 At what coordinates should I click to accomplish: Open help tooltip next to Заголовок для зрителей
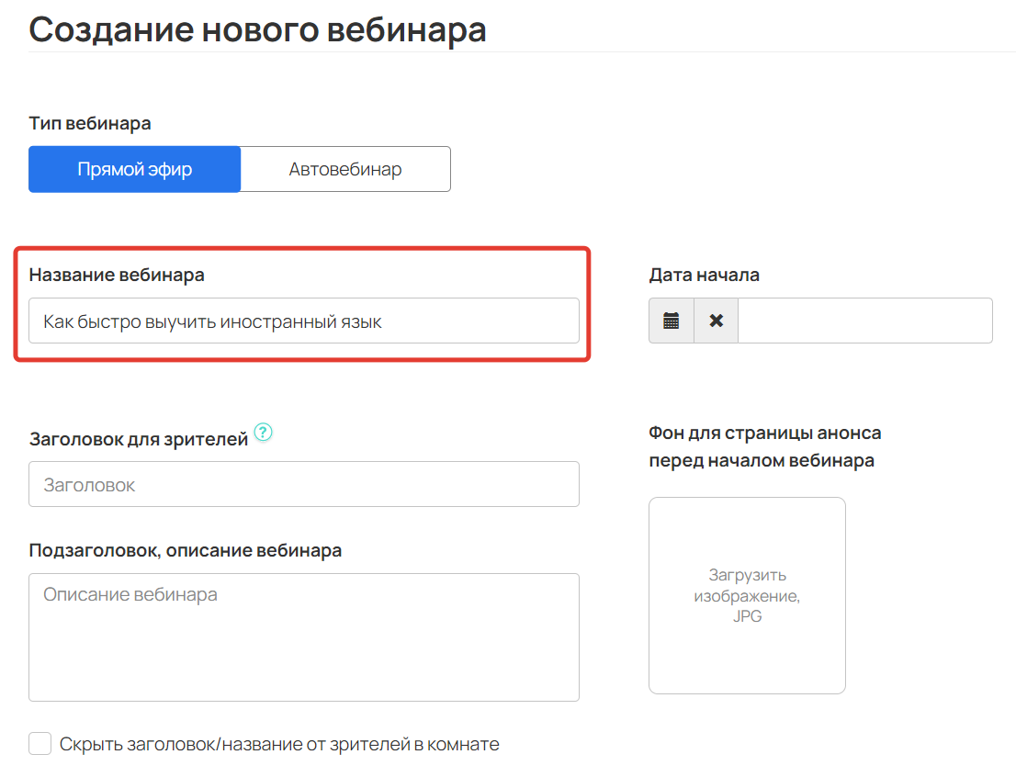[x=263, y=432]
